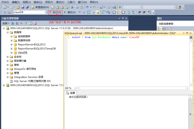The height and width of the screenshot is (129, 194).
Task: Click the Filter funnel icon
Action: click(x=26, y=23)
